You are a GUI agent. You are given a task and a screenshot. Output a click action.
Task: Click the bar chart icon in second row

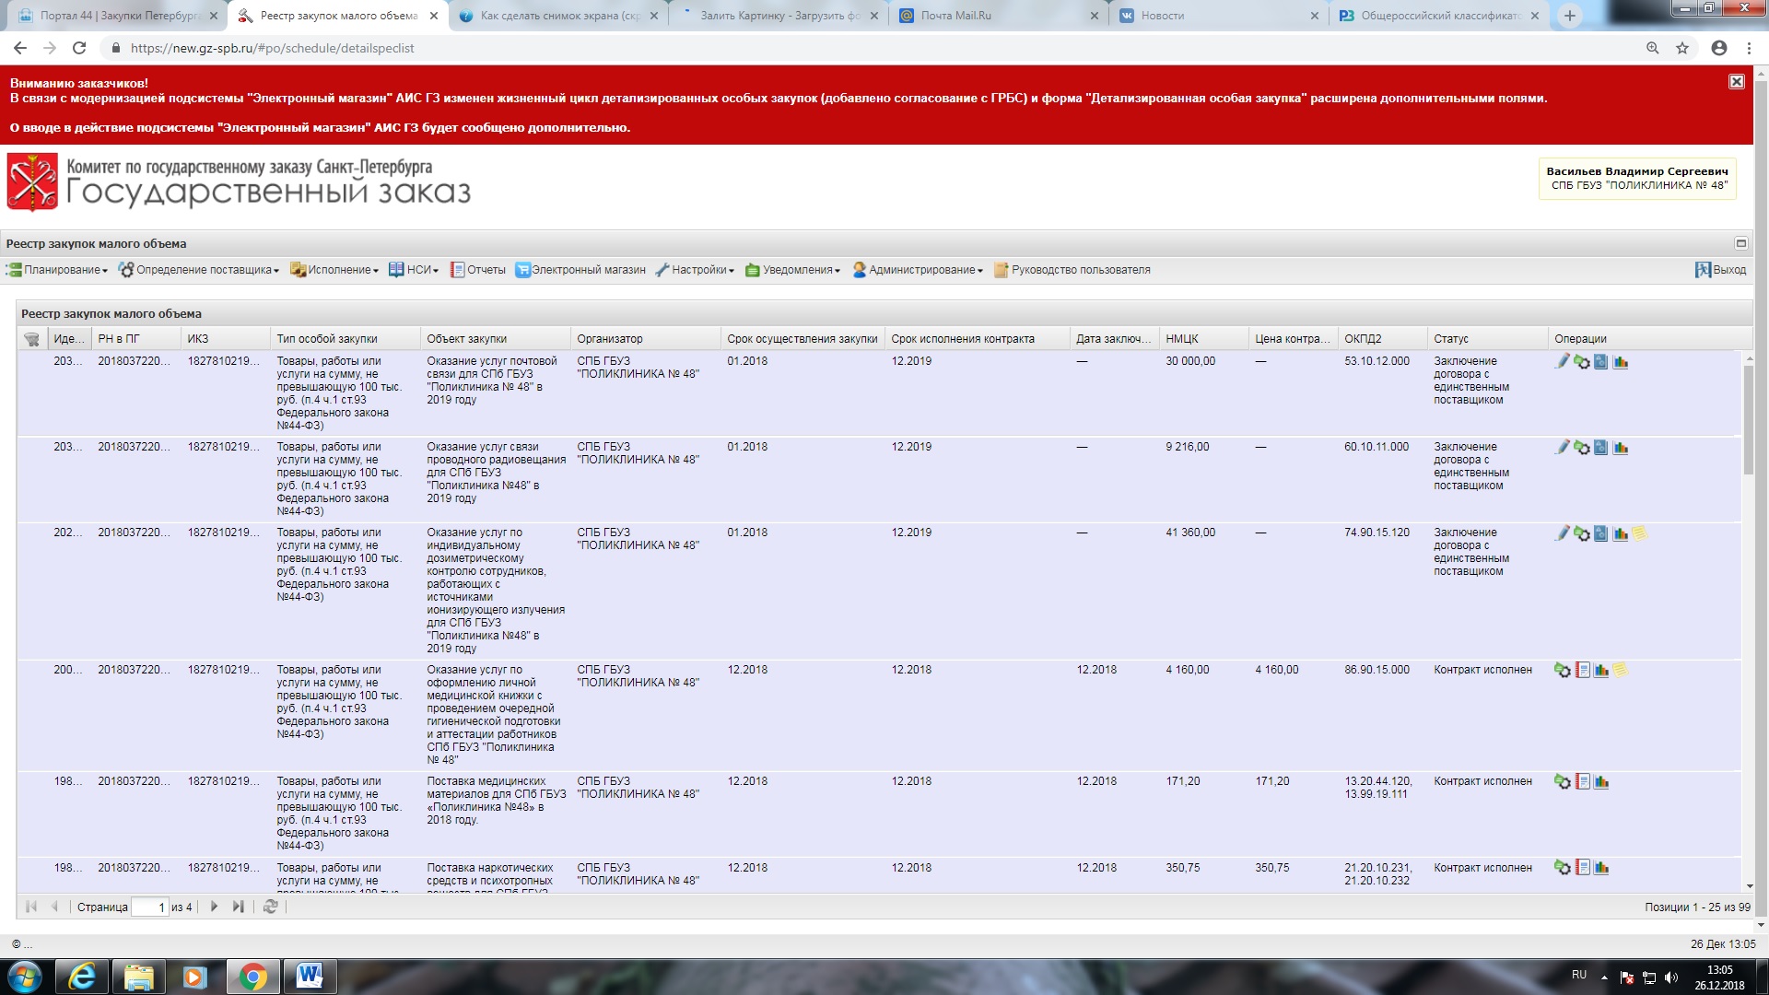(x=1621, y=448)
